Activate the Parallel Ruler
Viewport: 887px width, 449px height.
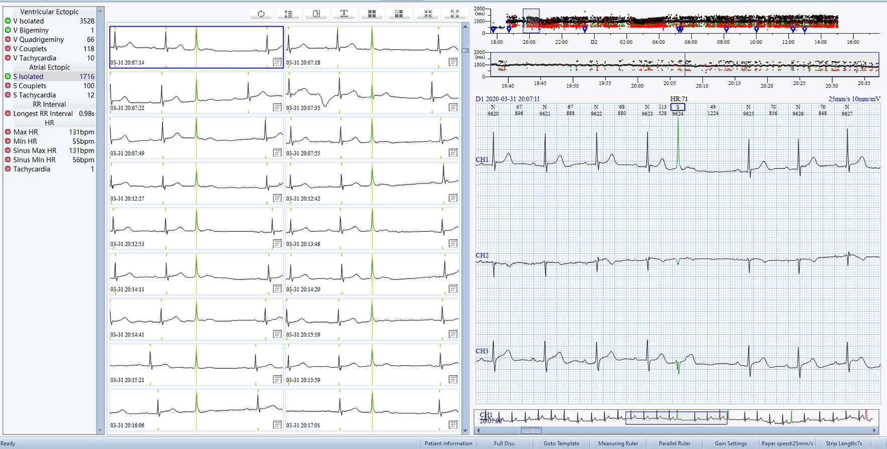[674, 443]
